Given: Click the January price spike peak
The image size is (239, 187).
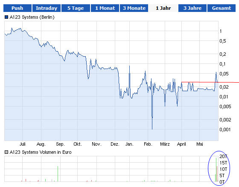Looking at the screenshot, I should [x=130, y=66].
